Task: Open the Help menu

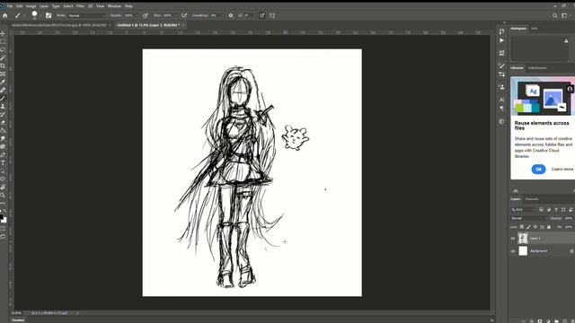Action: coord(128,6)
